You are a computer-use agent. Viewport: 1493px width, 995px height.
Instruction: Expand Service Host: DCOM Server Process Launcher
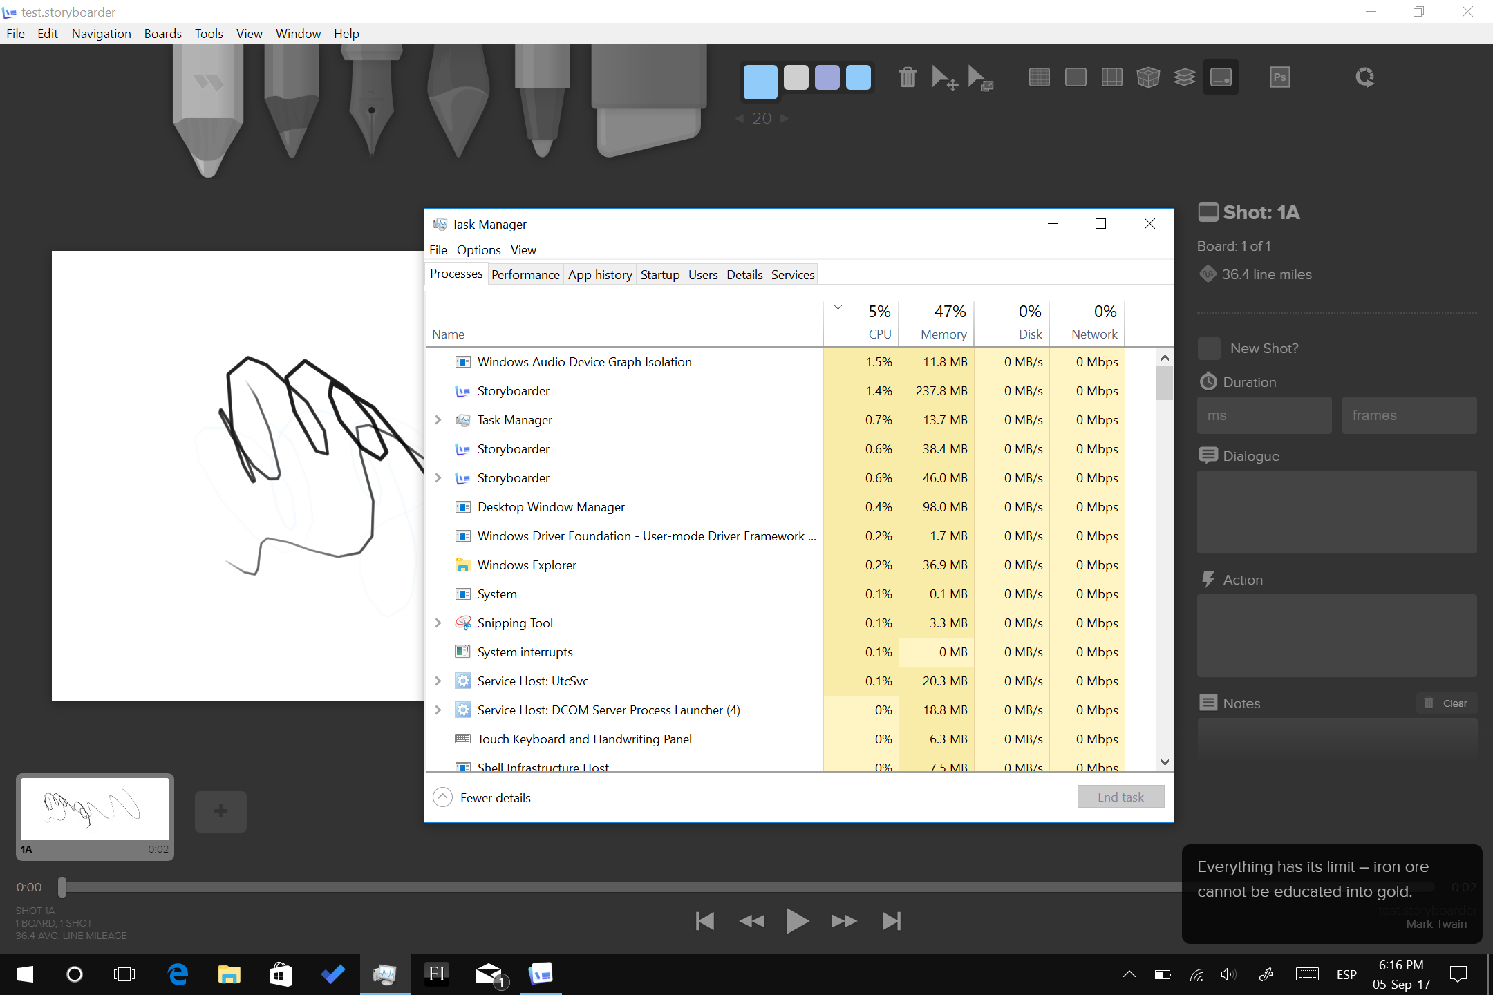[438, 710]
